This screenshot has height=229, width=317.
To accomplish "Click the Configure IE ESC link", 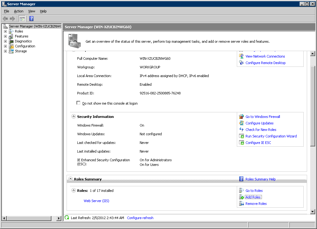I will click(258, 143).
